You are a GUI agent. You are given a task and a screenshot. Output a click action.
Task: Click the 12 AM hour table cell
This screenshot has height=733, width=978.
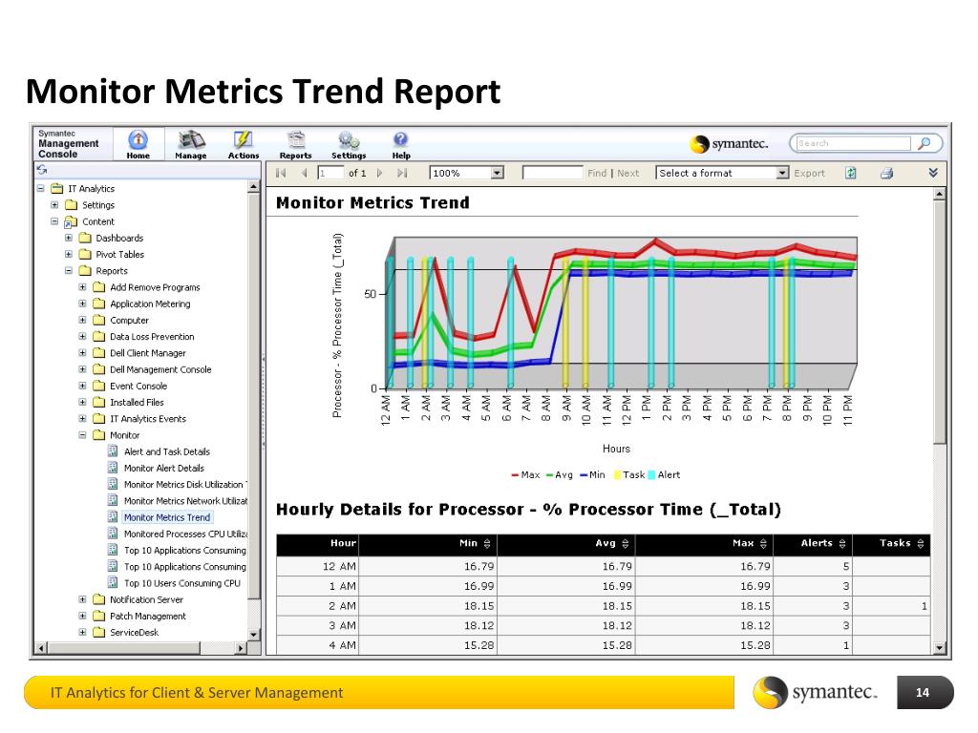tap(317, 566)
